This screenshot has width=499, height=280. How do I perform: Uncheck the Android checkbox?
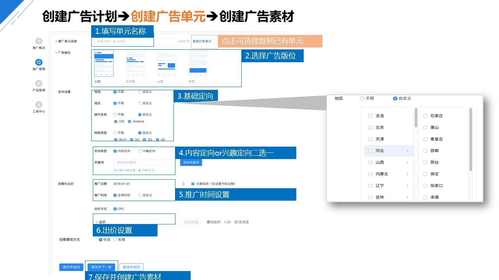(x=129, y=122)
